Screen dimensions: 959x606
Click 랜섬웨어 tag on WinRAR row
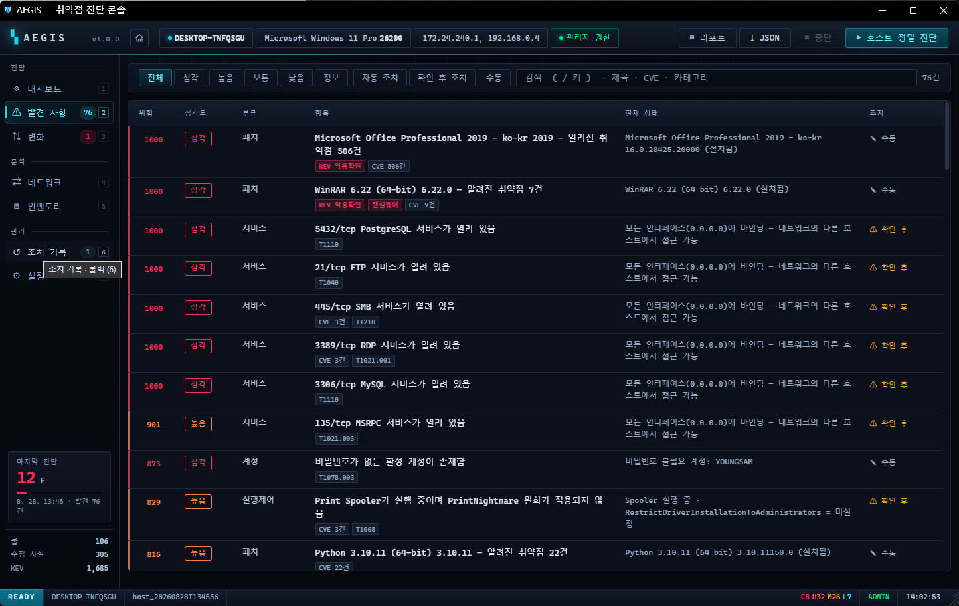pos(385,205)
